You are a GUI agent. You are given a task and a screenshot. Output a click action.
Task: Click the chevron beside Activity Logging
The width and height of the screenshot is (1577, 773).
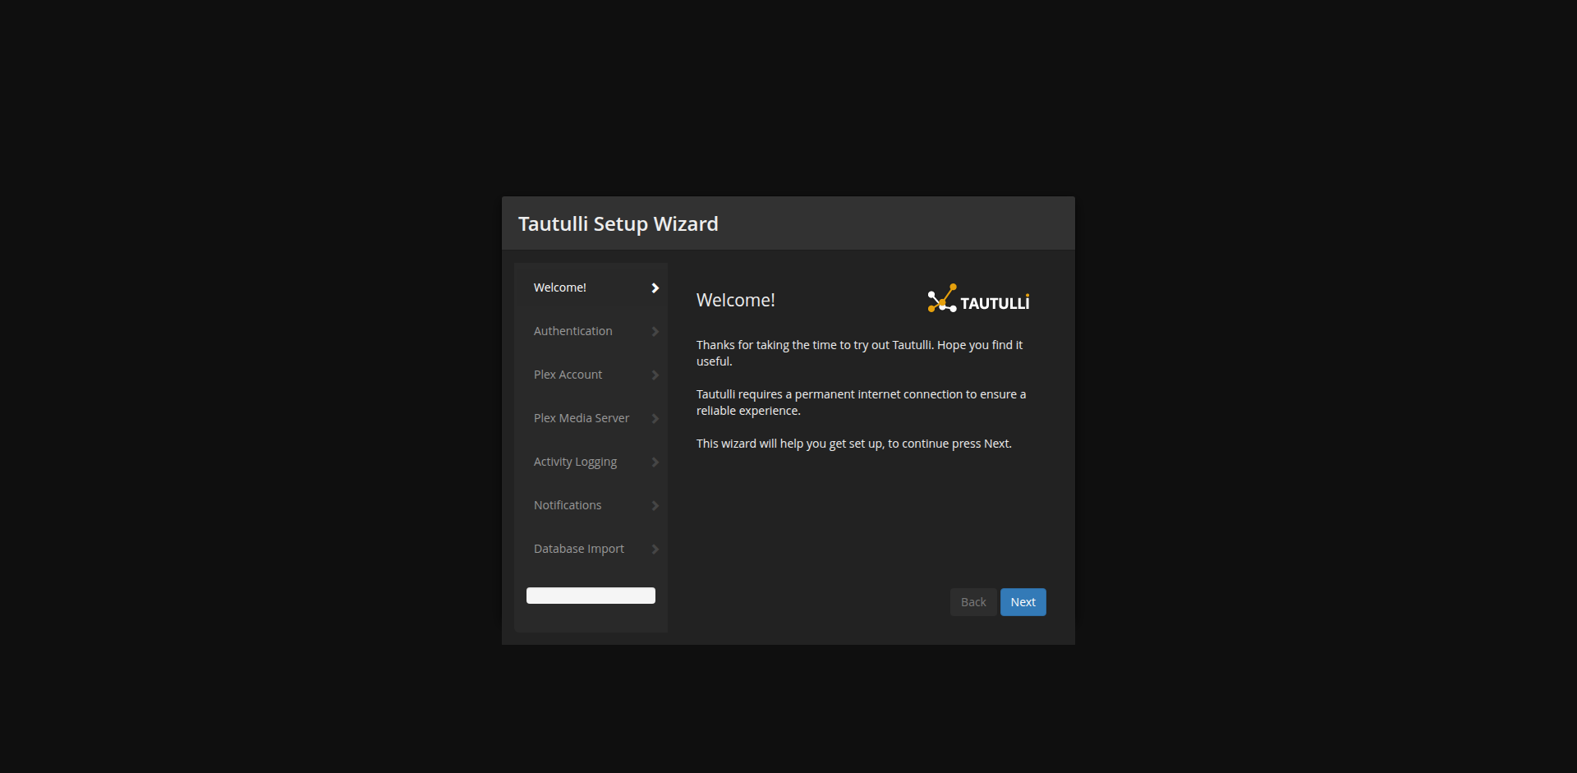coord(655,462)
